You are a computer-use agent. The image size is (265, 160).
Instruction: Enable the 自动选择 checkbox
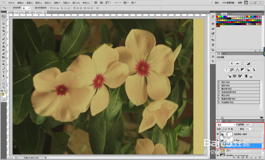(x=12, y=8)
